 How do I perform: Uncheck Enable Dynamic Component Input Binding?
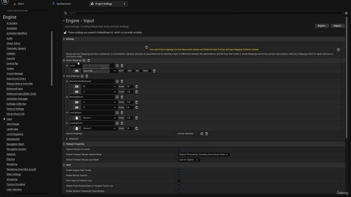pos(179,191)
